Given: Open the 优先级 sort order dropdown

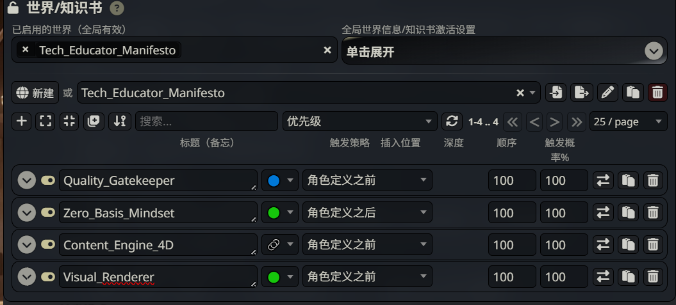Looking at the screenshot, I should click(359, 121).
